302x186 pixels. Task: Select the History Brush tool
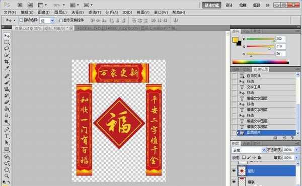coord(7,96)
